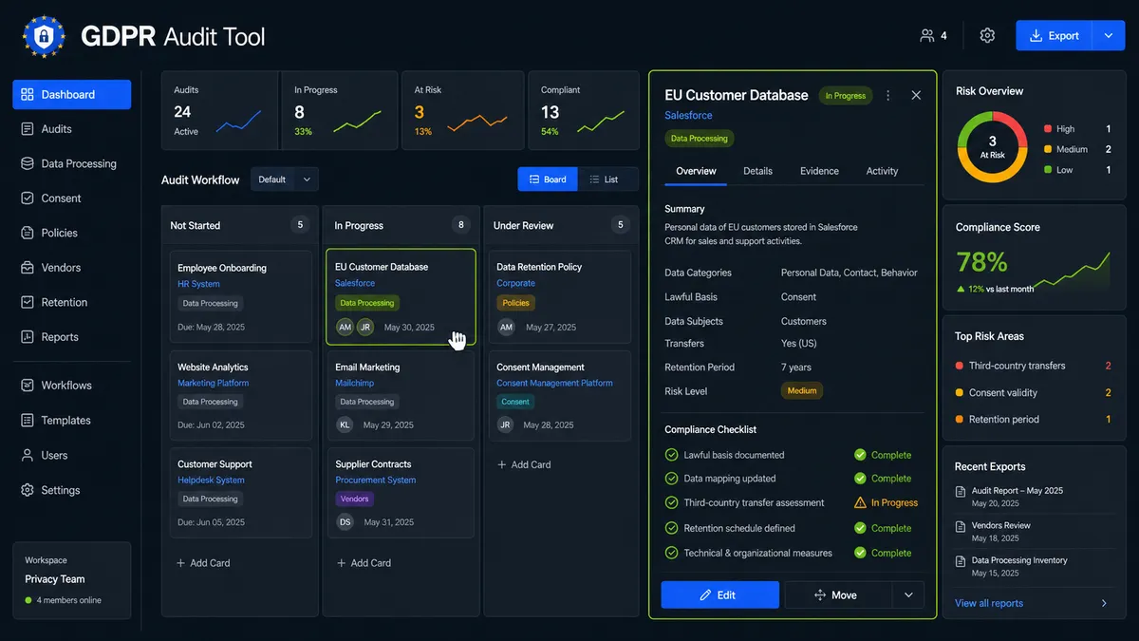1139x641 pixels.
Task: Add Card in Under Review column
Action: pos(524,465)
